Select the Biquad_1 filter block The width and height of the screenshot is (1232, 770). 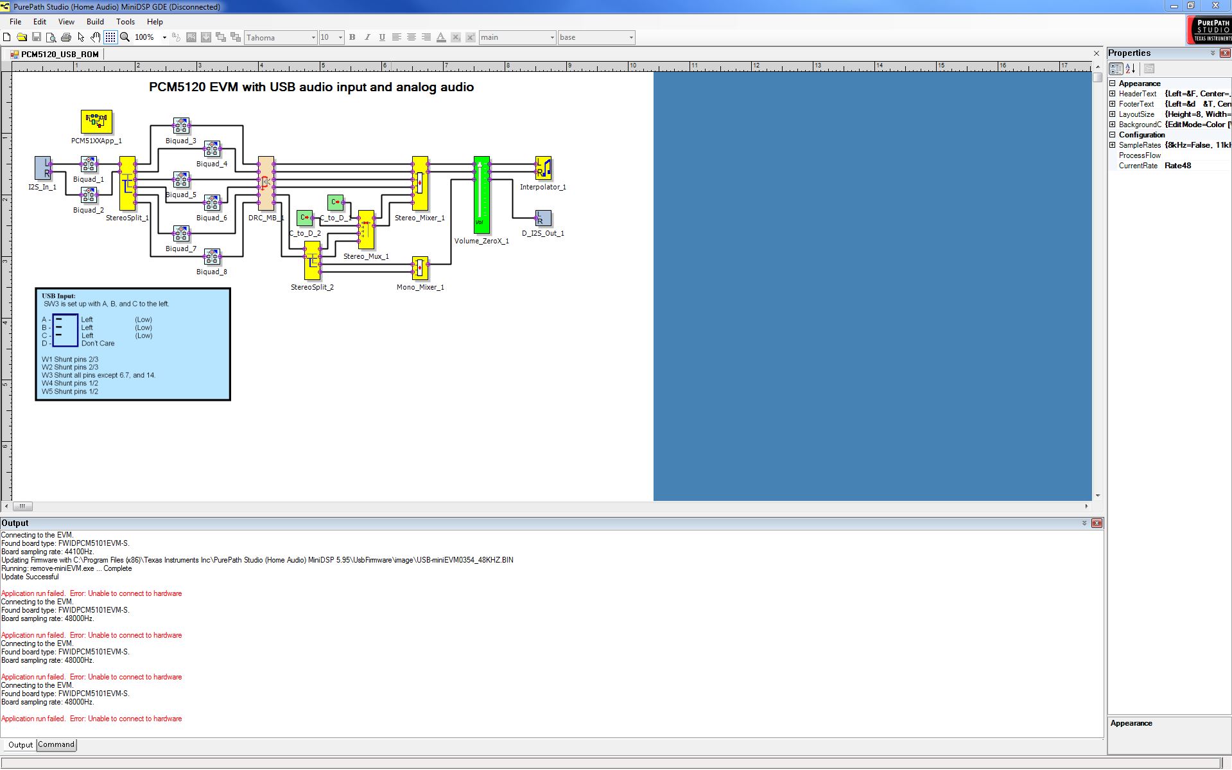click(x=89, y=165)
